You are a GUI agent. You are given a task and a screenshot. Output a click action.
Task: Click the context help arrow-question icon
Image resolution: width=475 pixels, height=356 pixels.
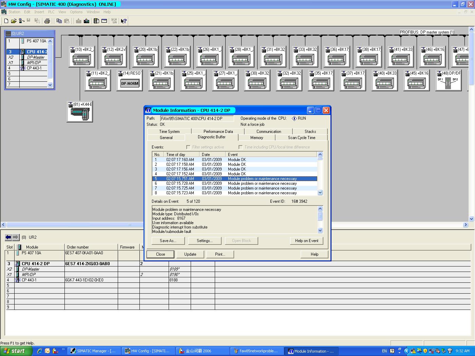(x=124, y=21)
